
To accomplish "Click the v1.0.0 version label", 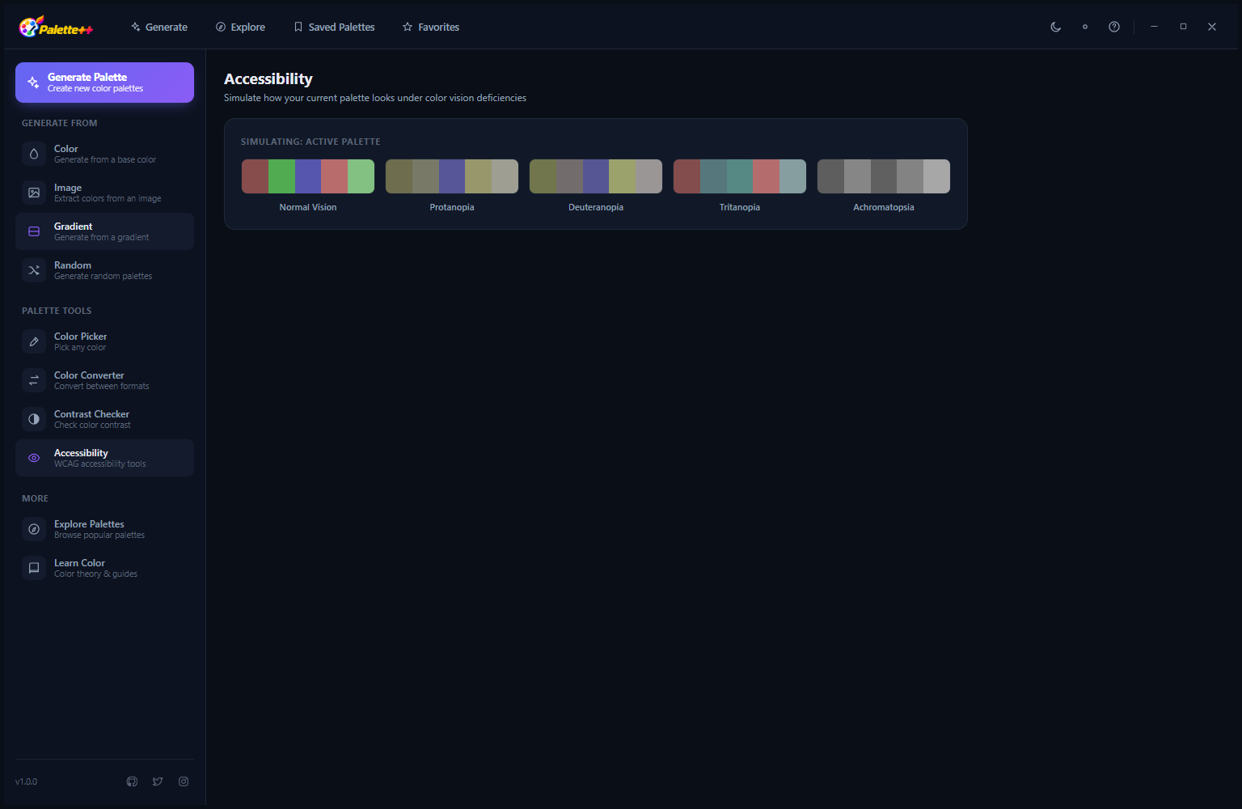I will click(x=26, y=781).
